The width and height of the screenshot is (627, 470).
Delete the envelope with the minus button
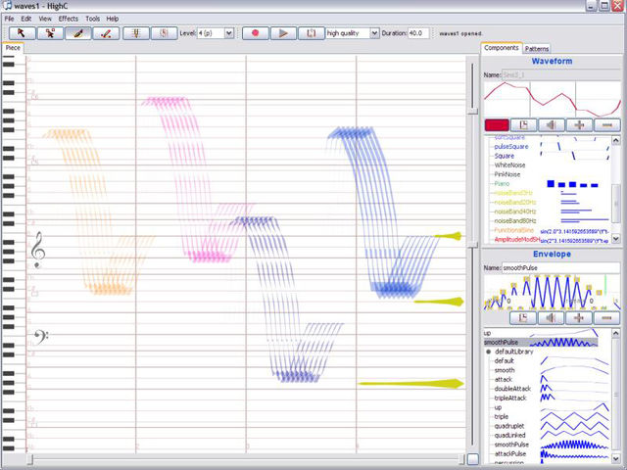[606, 318]
